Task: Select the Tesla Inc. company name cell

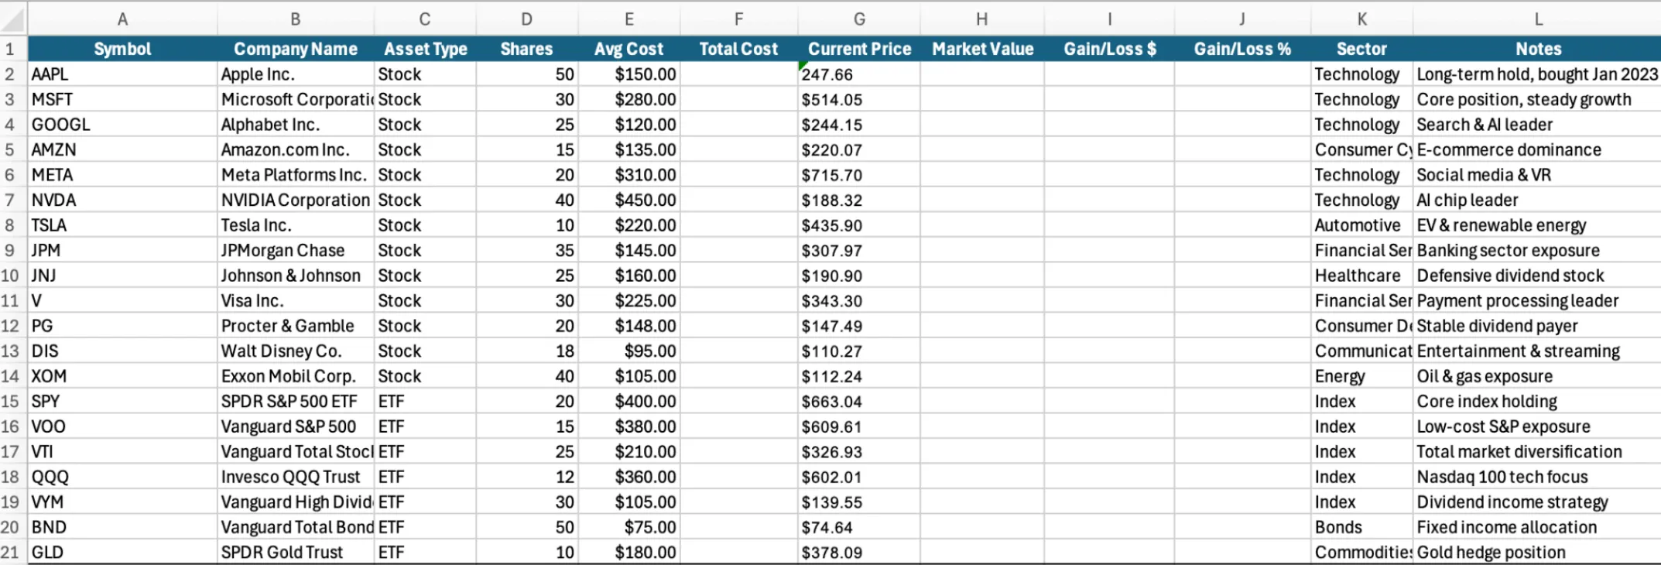Action: coord(294,225)
